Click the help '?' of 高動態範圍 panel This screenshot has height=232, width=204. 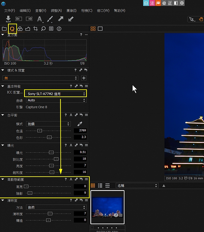coord(66,179)
